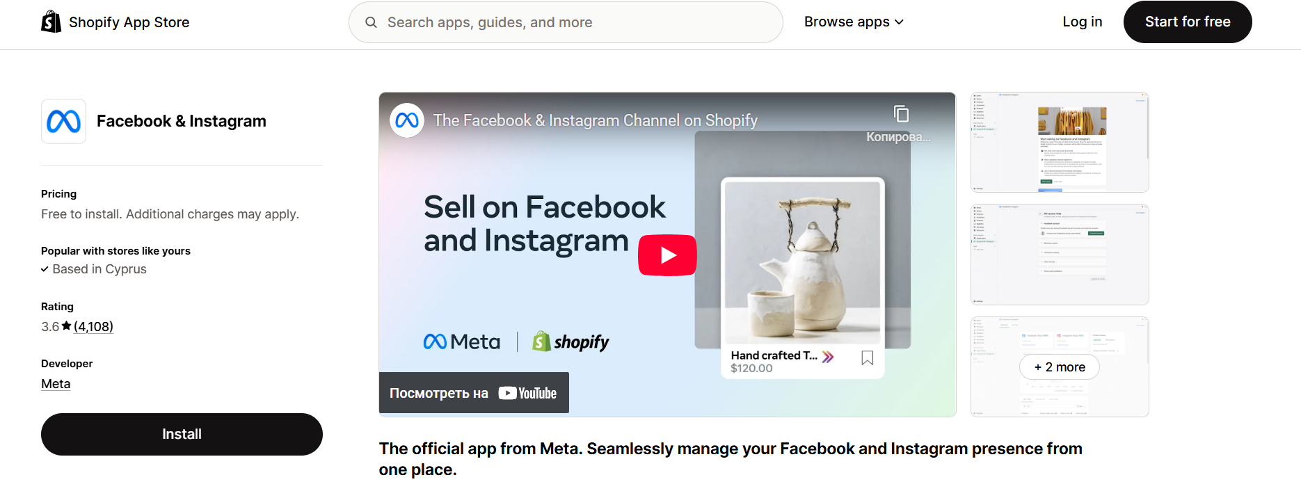Expand the remaining screenshots via + 2 more
The image size is (1301, 482).
pyautogui.click(x=1059, y=367)
